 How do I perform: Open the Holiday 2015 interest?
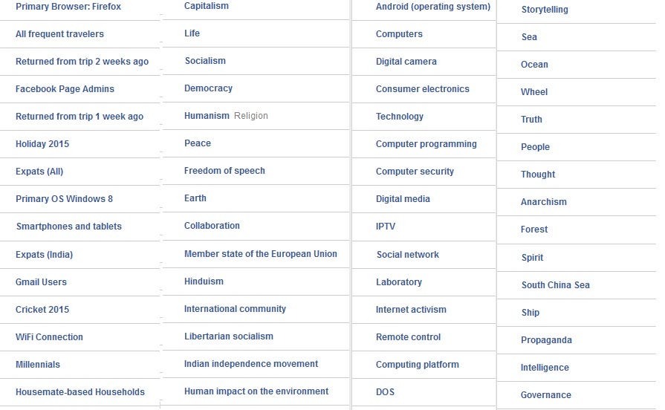[x=42, y=144]
